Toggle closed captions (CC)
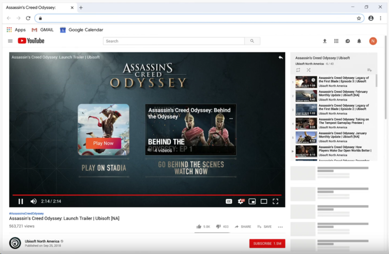The height and width of the screenshot is (254, 389). (x=229, y=201)
